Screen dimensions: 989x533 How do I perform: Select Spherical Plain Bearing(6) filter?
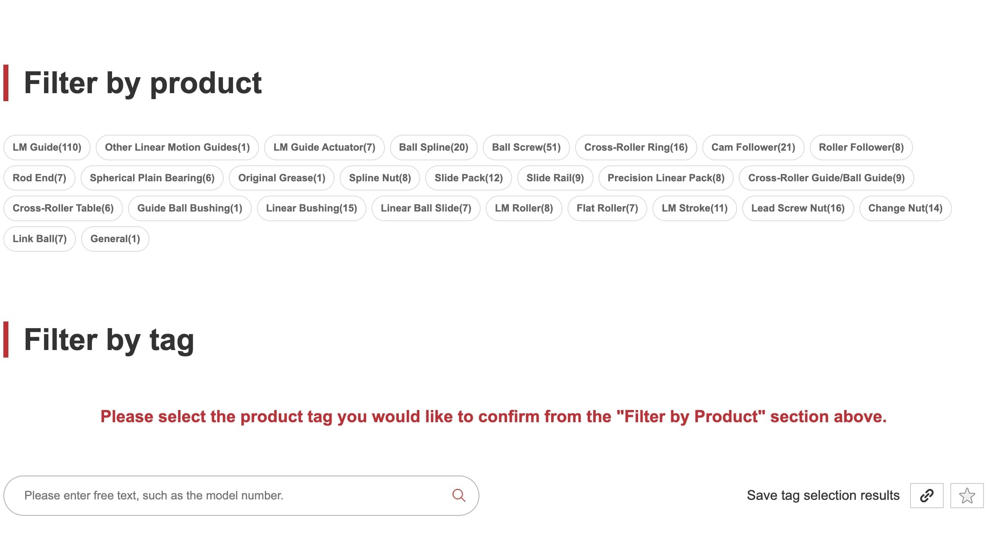[152, 178]
